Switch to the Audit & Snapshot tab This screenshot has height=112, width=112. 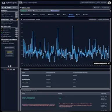click(x=26, y=15)
